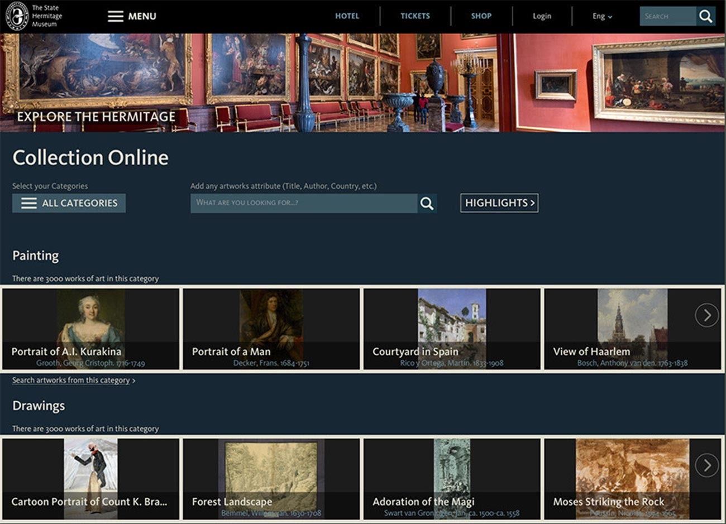Open the HOTEL link
Image resolution: width=726 pixels, height=524 pixels.
pos(347,16)
